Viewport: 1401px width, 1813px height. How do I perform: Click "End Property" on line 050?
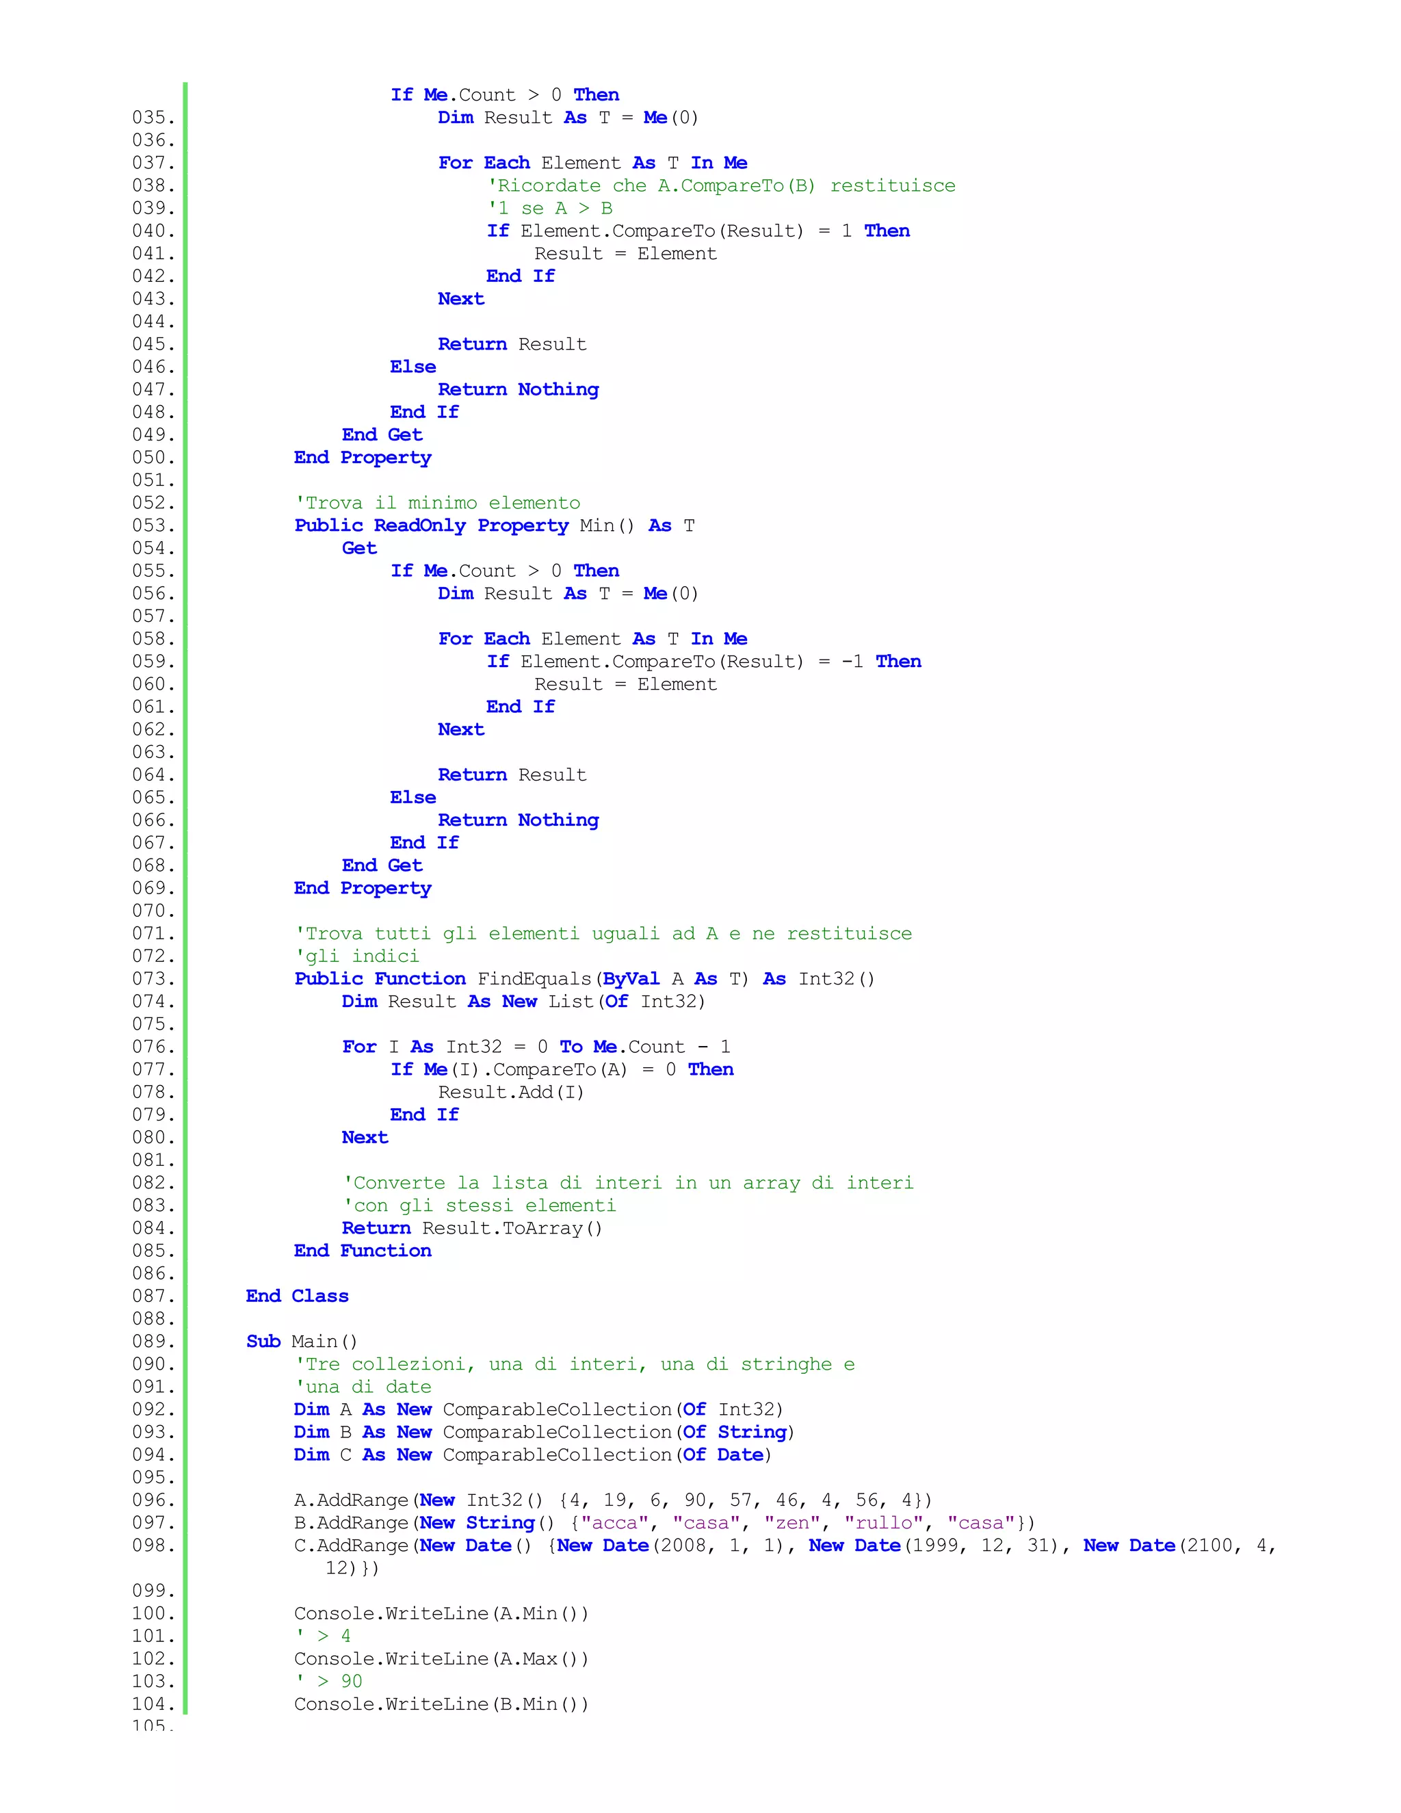[363, 458]
